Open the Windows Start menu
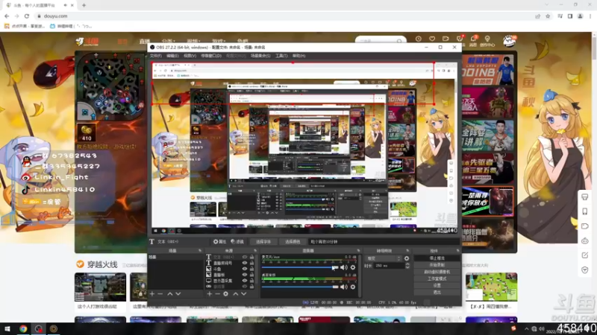 (7, 328)
